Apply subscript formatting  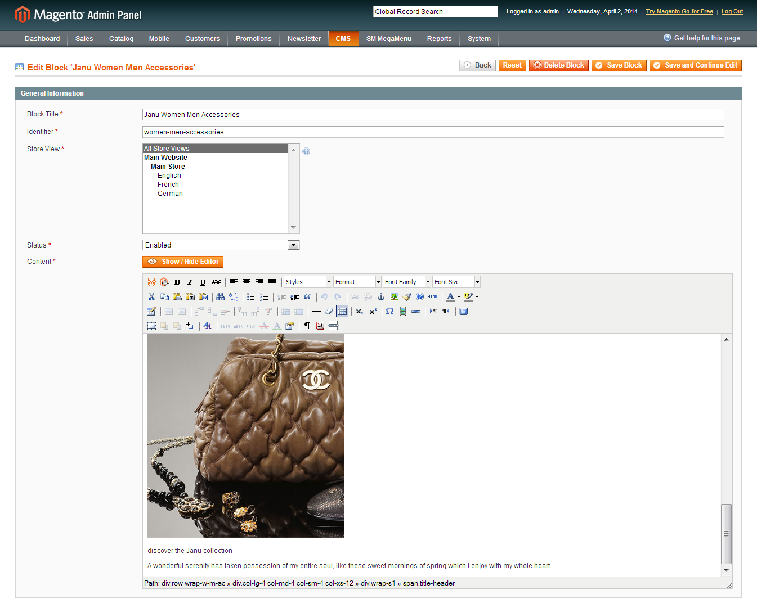(x=359, y=311)
